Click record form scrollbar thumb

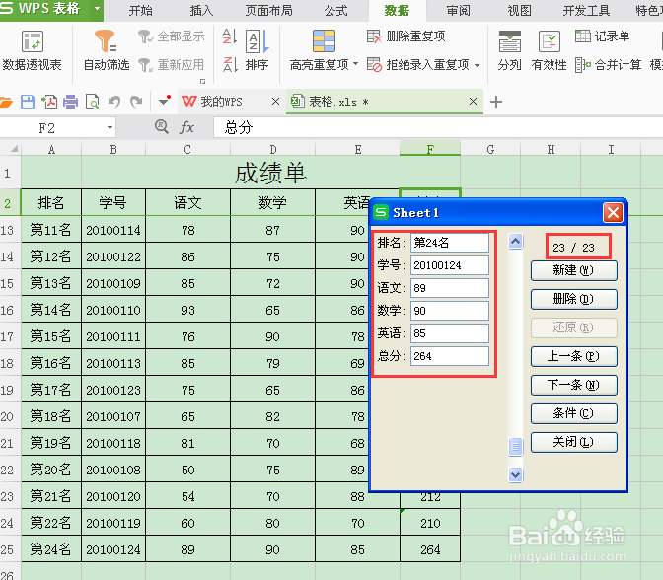point(515,447)
